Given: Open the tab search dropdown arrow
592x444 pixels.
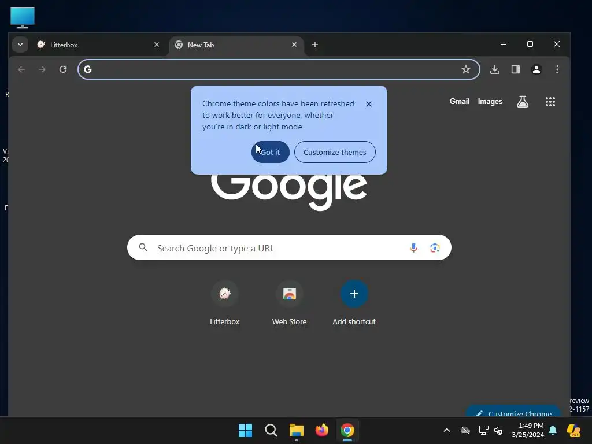Looking at the screenshot, I should tap(20, 45).
